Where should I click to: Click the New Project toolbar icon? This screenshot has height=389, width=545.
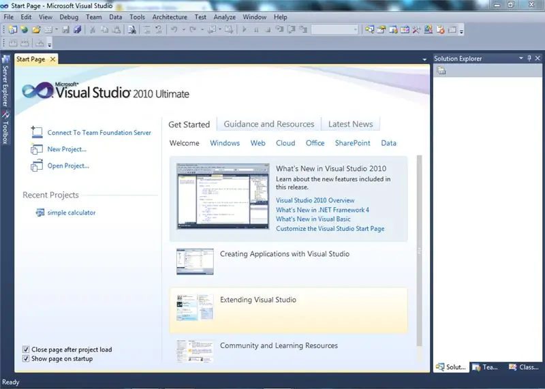click(12, 30)
